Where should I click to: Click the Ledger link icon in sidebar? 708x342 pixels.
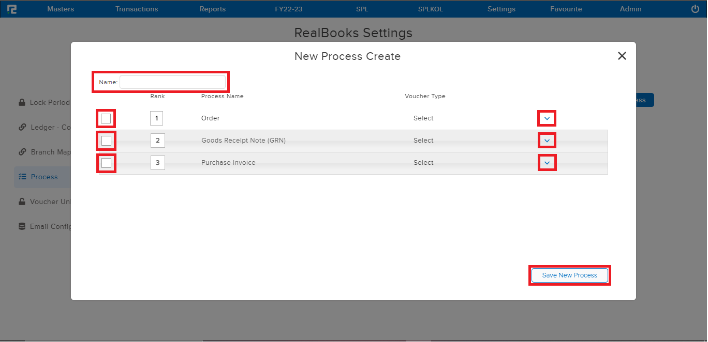[22, 127]
